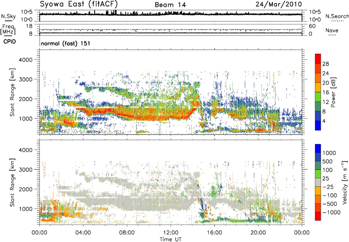Click 'Slant Range [km]' label of velocity panel
The width and height of the screenshot is (349, 242).
point(12,182)
